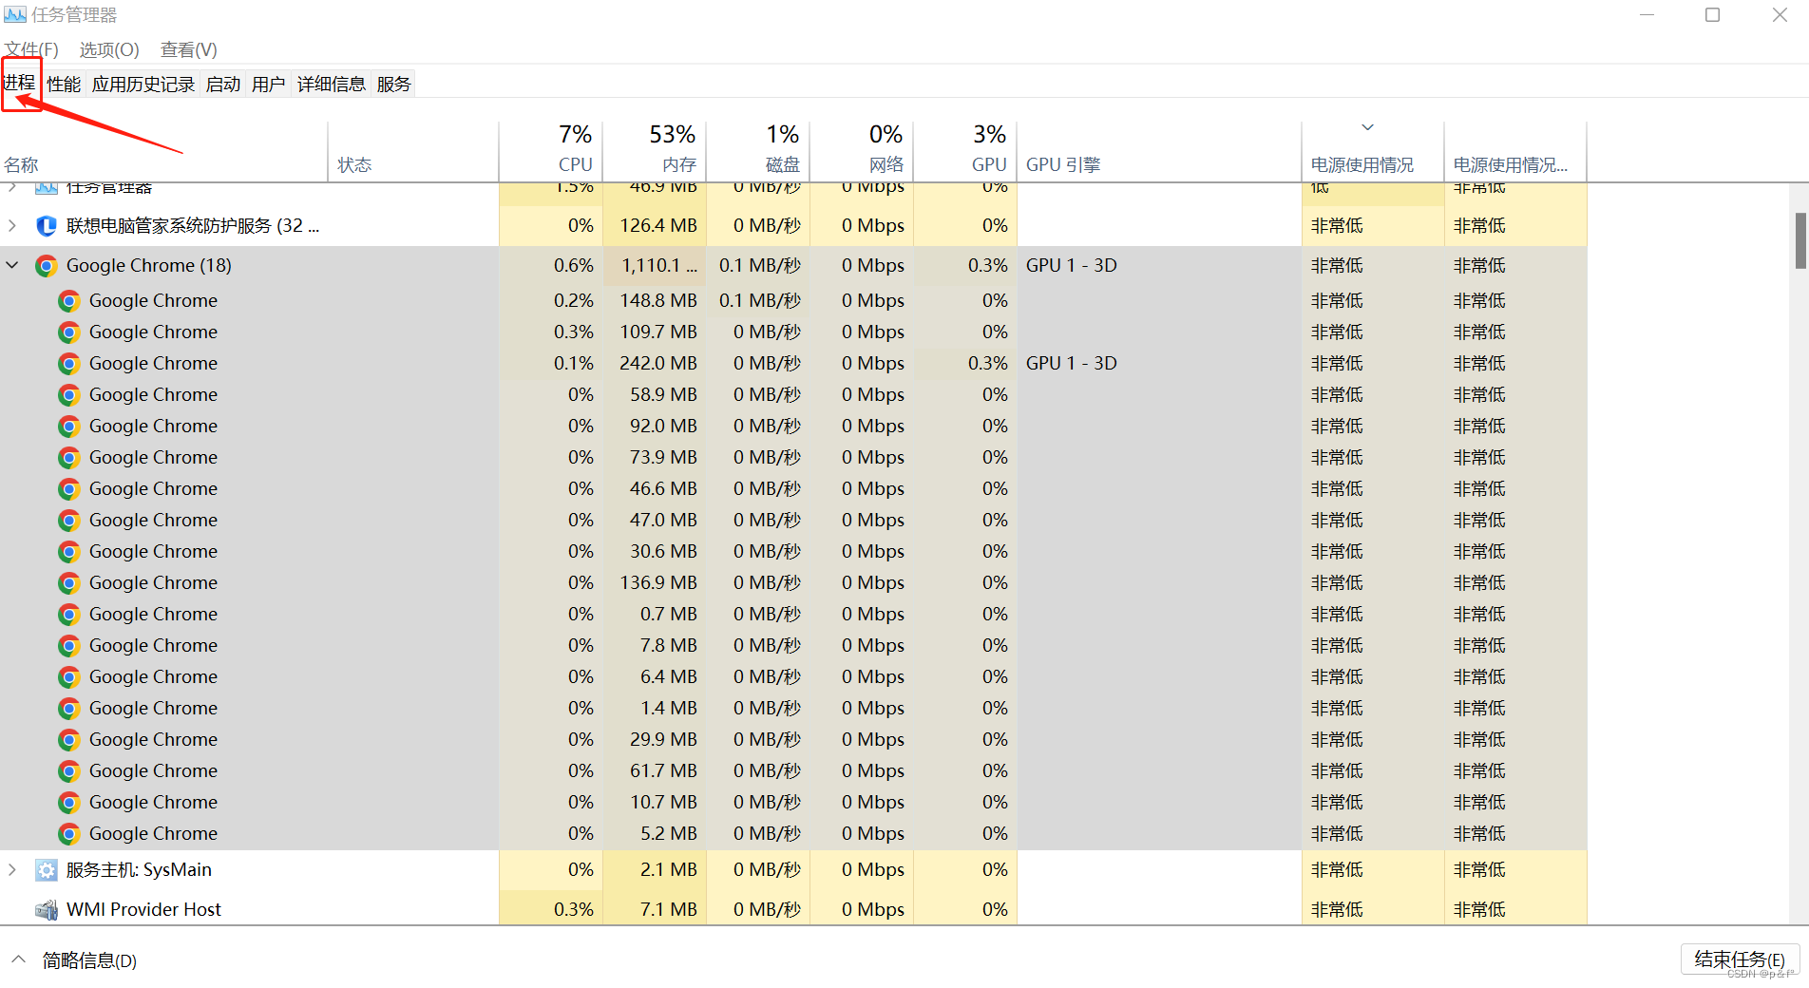Expand the 服务主机: SysMain row
Screen dimensions: 1809x988
point(12,870)
